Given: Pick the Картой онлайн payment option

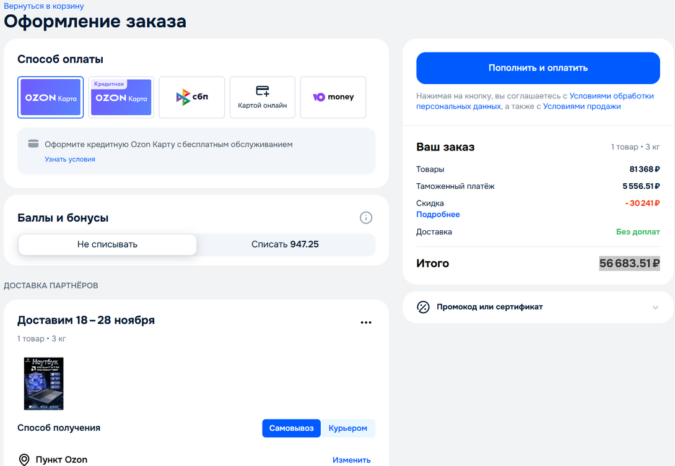Looking at the screenshot, I should click(263, 97).
